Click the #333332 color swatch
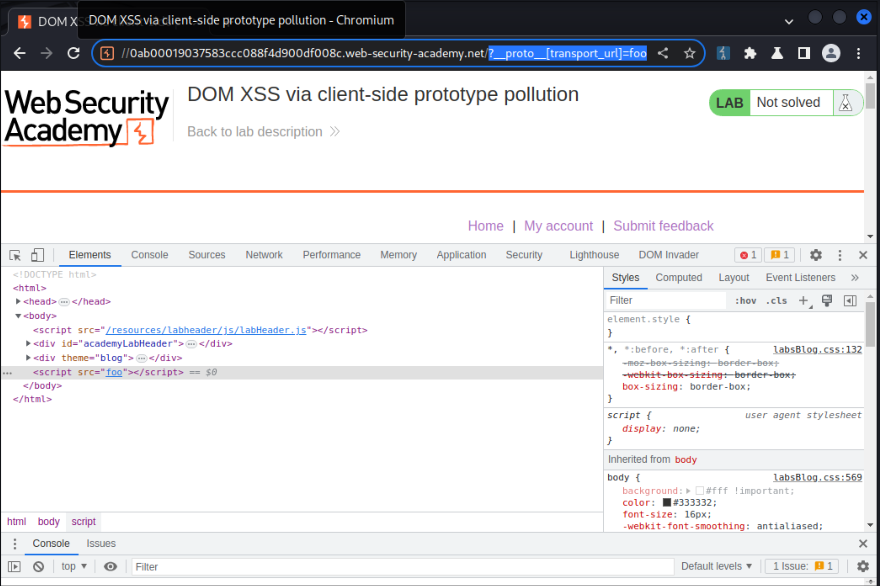 [x=667, y=503]
